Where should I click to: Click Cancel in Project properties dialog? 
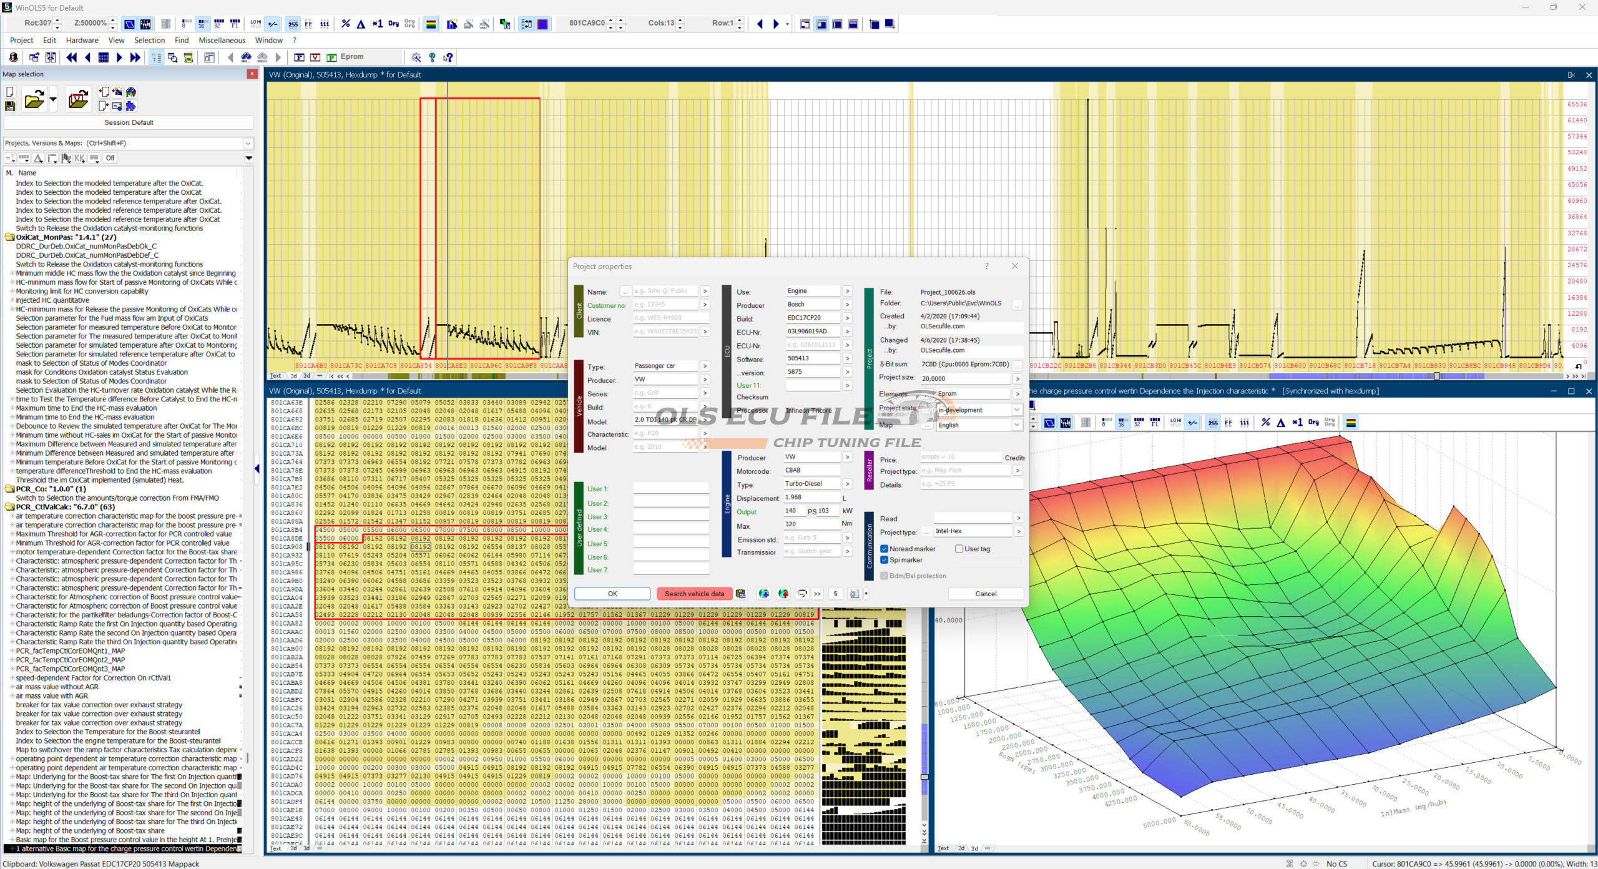click(x=986, y=594)
